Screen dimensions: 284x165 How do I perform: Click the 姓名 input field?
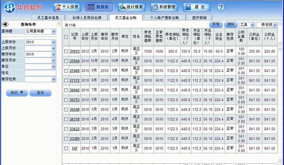[40, 73]
